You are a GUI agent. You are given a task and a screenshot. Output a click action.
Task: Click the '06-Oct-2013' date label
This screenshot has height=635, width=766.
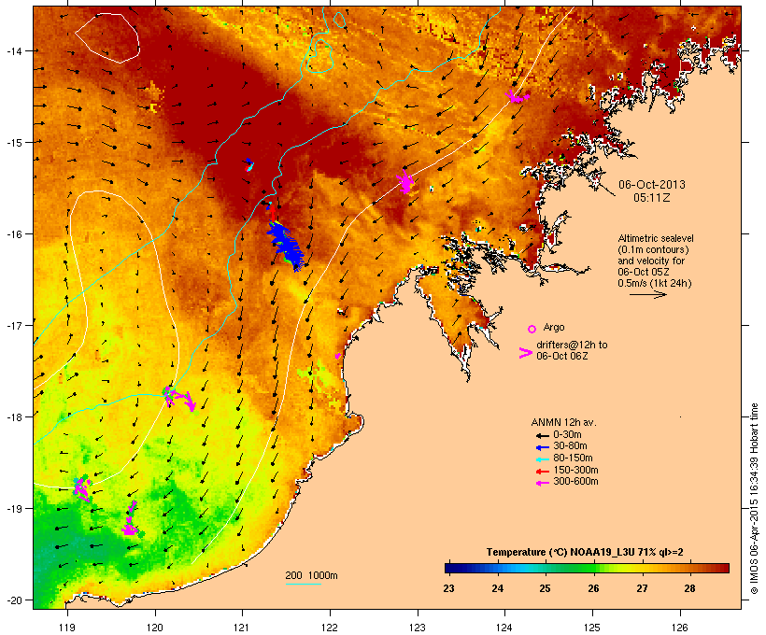coord(652,185)
